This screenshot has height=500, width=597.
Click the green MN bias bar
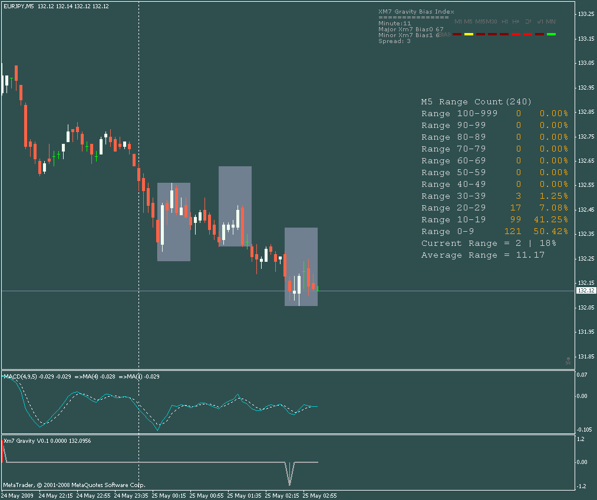coord(551,34)
